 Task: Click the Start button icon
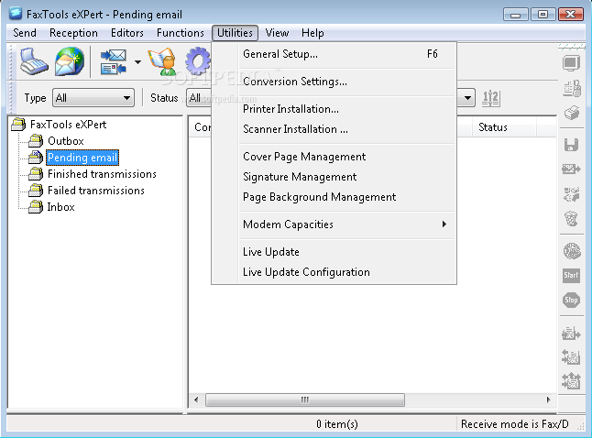pos(571,275)
